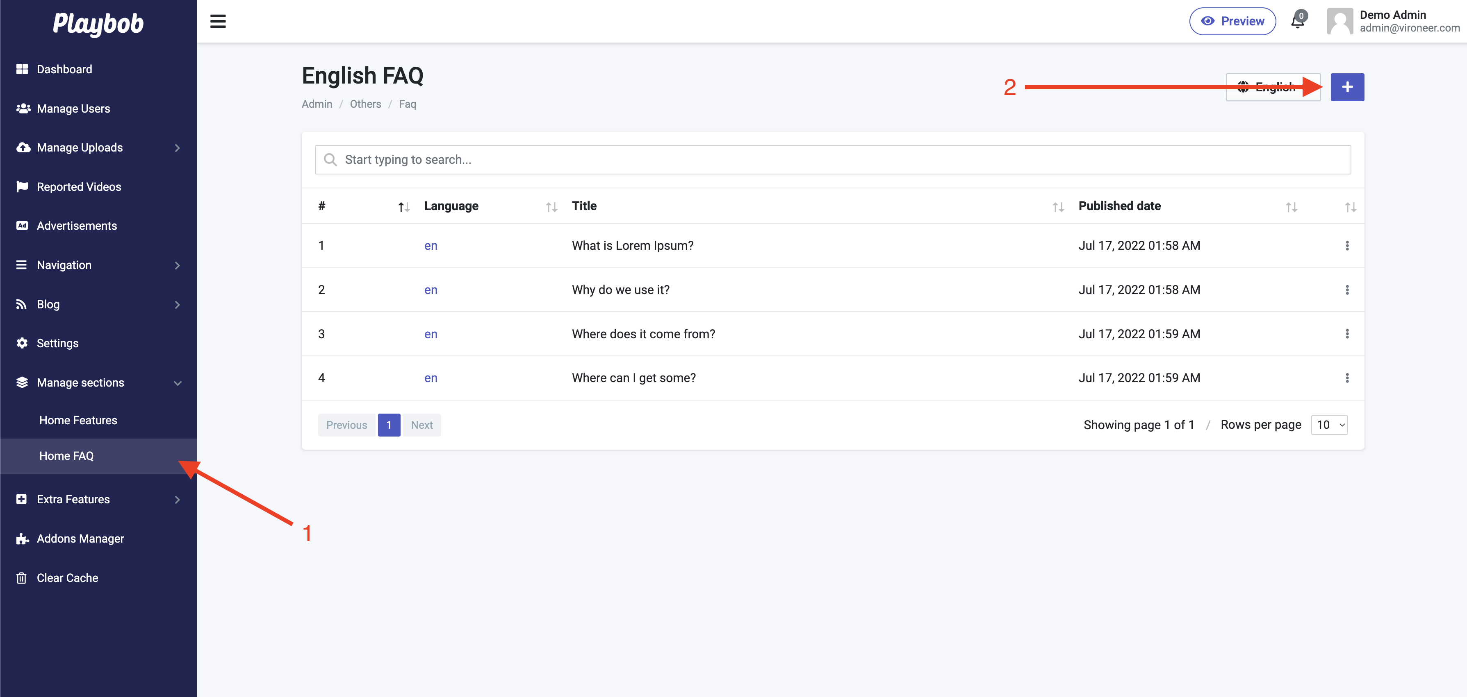The height and width of the screenshot is (697, 1467).
Task: Click the Next pagination button
Action: tap(421, 425)
